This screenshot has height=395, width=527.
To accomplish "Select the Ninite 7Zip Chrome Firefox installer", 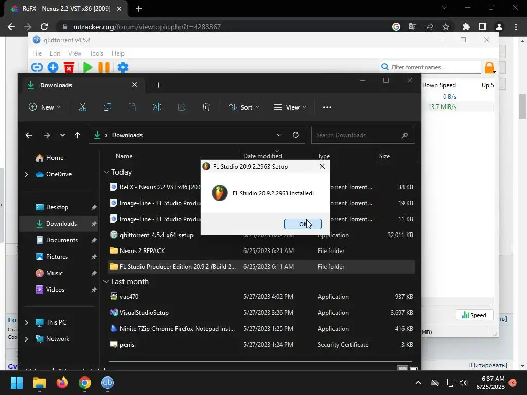I will click(x=261, y=329).
